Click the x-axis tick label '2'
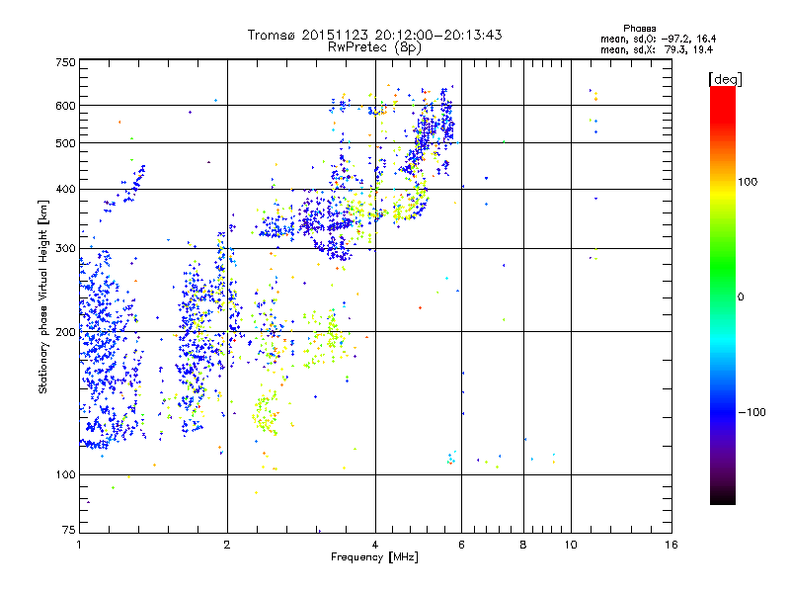Image resolution: width=790 pixels, height=593 pixels. point(227,545)
